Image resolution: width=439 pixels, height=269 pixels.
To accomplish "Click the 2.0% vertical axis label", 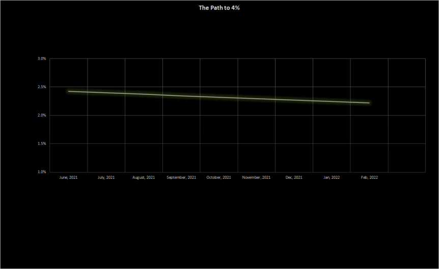I will (x=42, y=115).
